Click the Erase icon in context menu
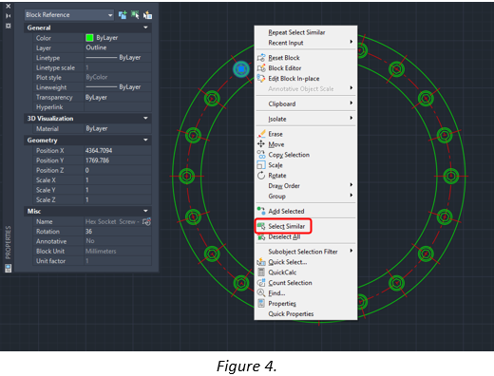Viewport: 494px width, 376px height. [x=261, y=134]
